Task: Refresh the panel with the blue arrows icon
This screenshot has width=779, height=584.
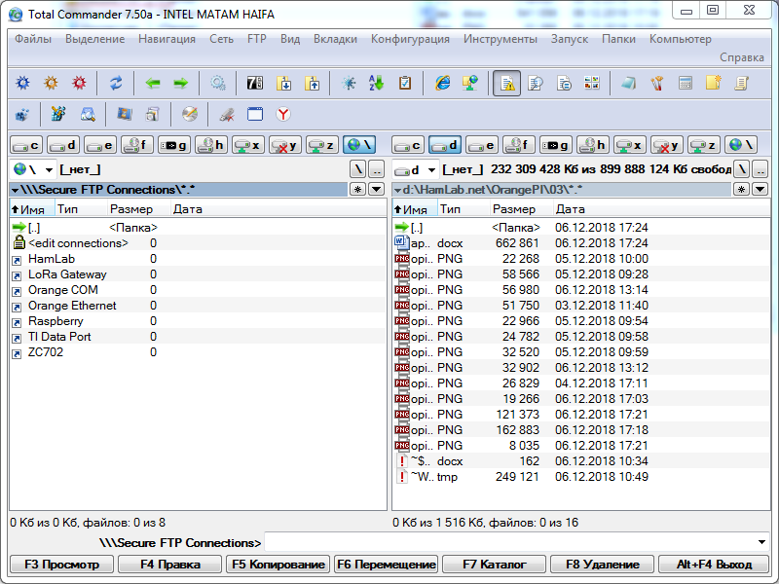Action: coord(116,83)
